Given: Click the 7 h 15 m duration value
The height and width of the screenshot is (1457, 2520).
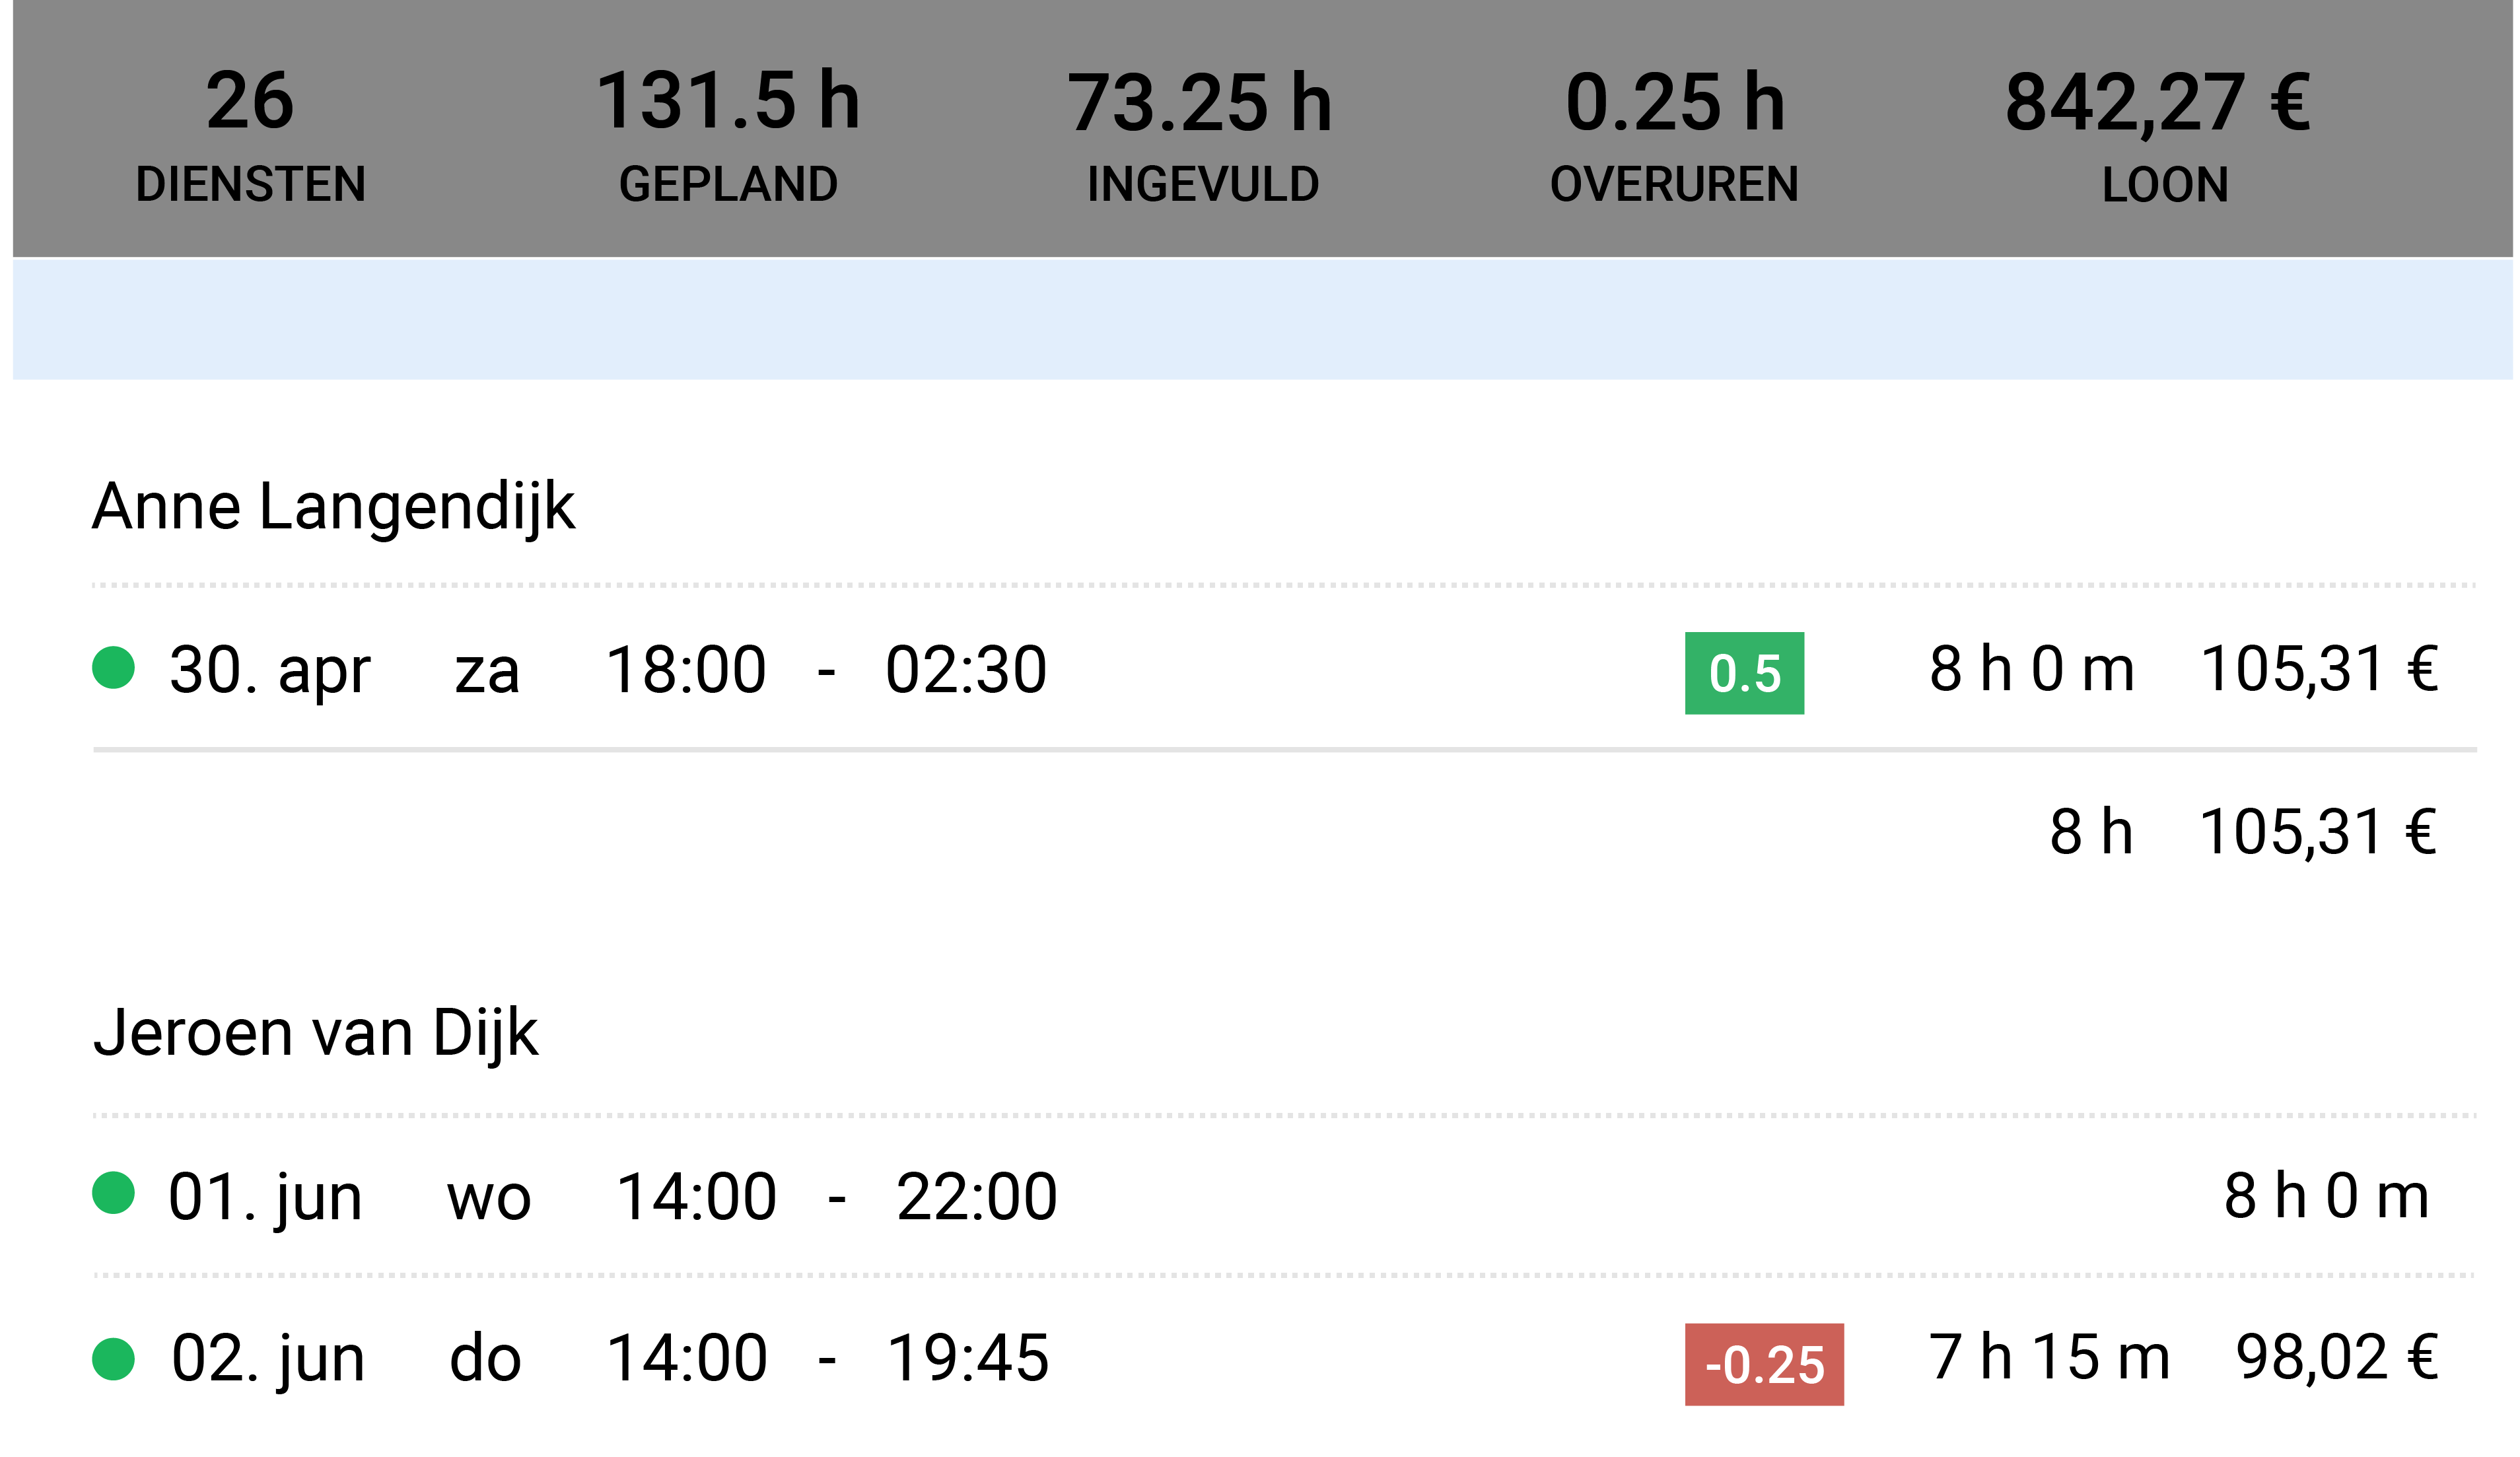Looking at the screenshot, I should [2049, 1357].
